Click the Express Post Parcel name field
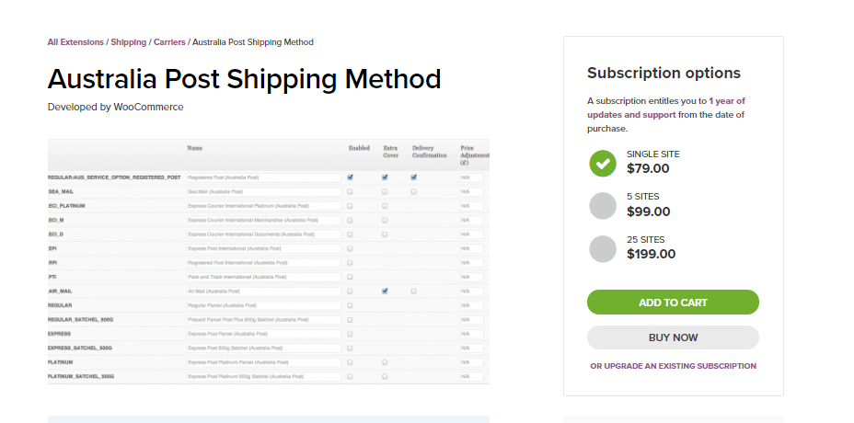This screenshot has height=423, width=854. click(263, 334)
